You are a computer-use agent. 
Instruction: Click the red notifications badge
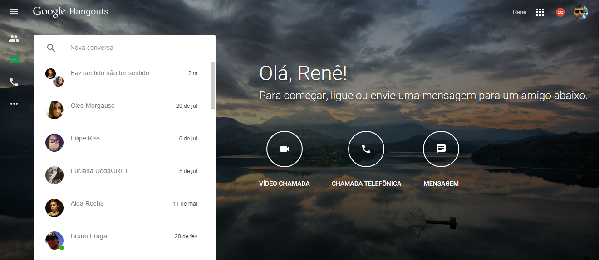tap(560, 12)
